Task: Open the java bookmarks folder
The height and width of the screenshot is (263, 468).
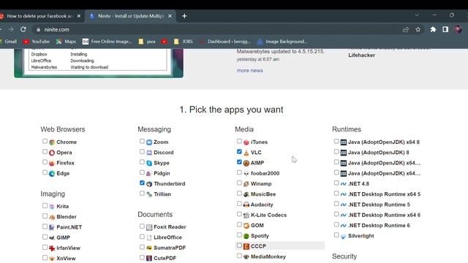Action: 147,42
